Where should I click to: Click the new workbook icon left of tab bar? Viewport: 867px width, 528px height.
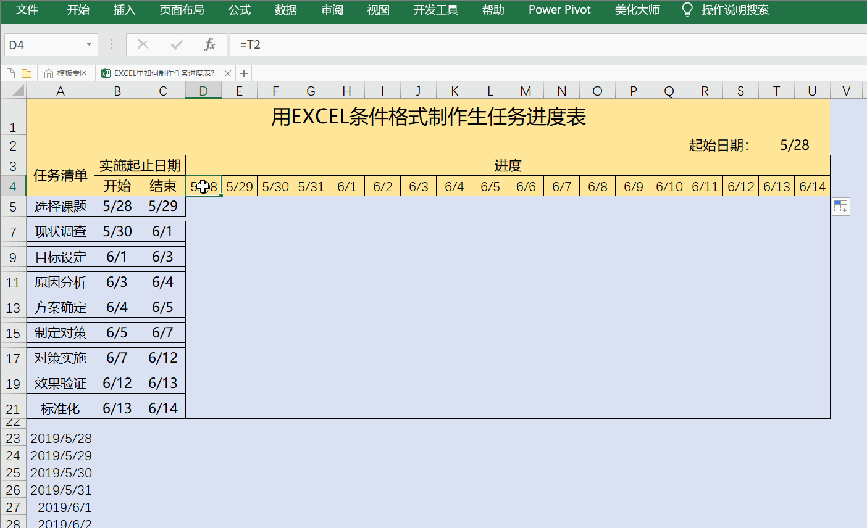point(10,73)
